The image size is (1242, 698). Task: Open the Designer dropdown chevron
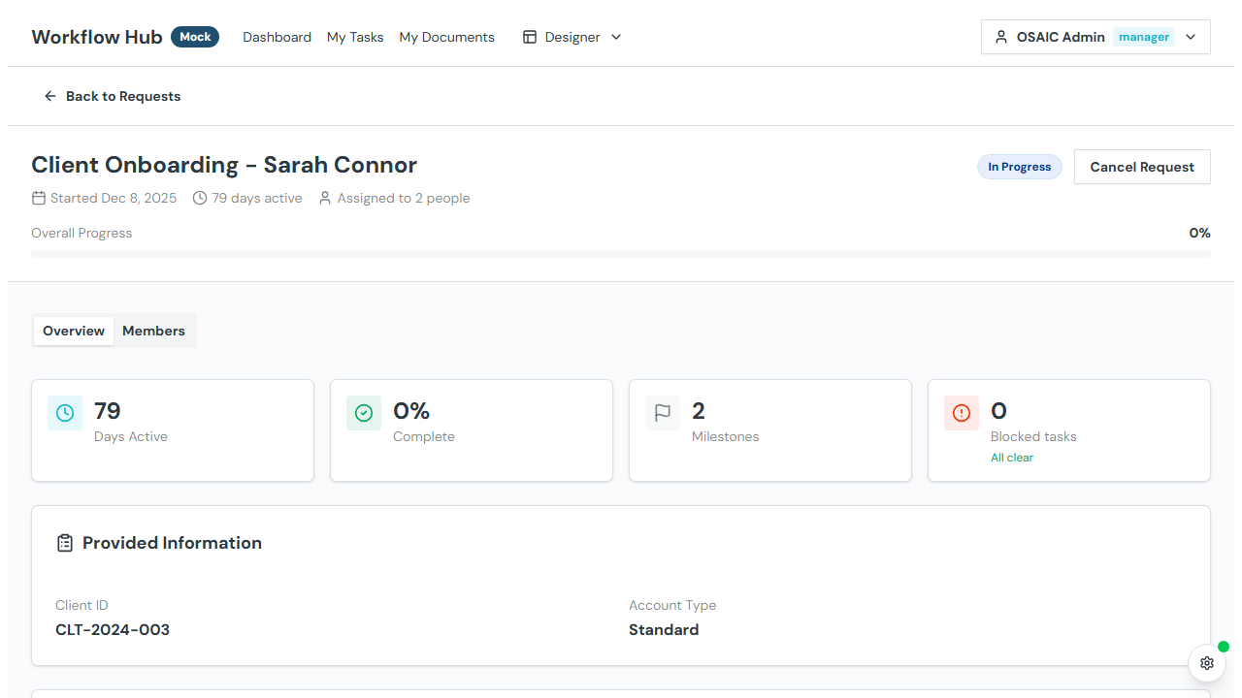[615, 37]
